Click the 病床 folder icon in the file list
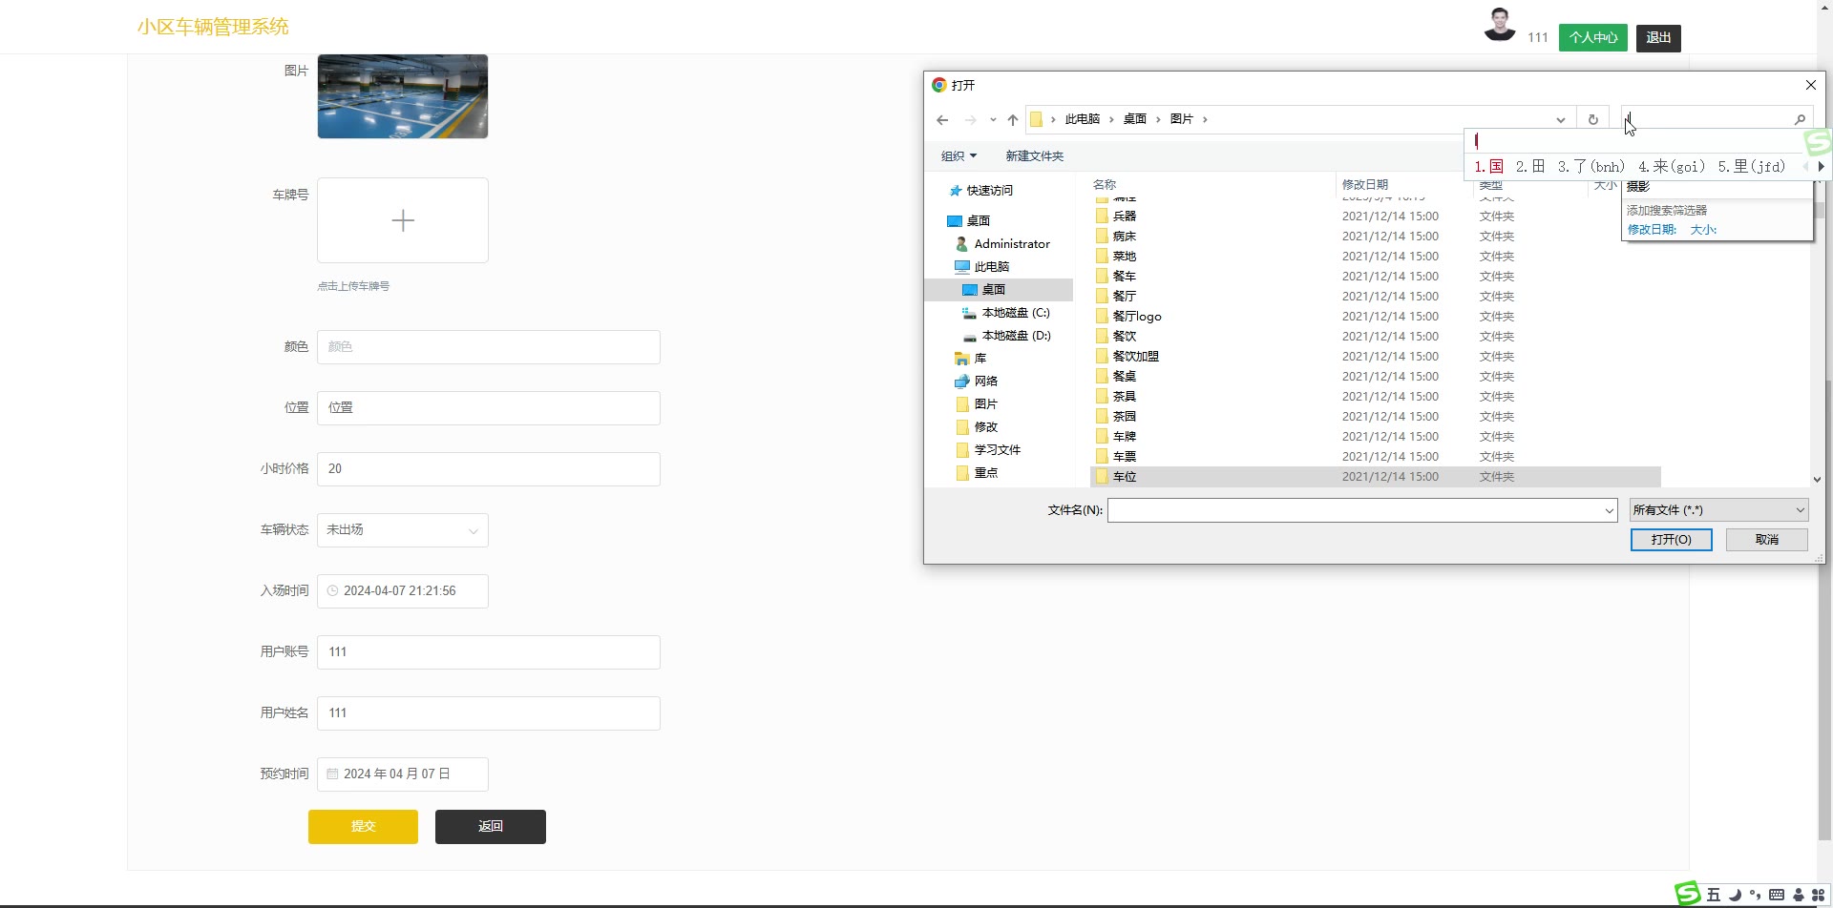This screenshot has height=908, width=1833. click(1102, 237)
